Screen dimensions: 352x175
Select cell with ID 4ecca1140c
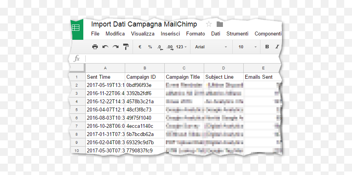(x=145, y=126)
